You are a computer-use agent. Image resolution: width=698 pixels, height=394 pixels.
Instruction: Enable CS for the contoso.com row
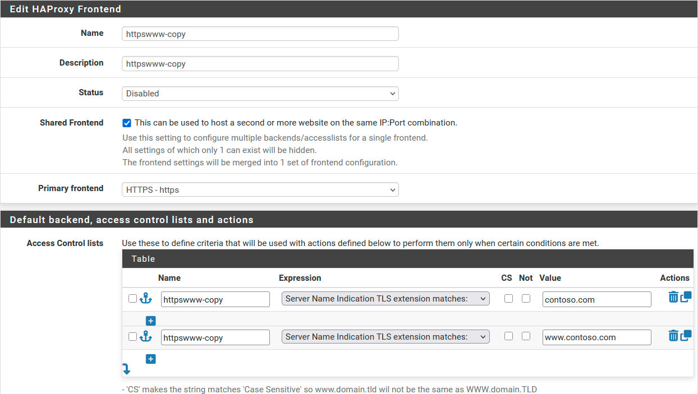[x=508, y=299]
